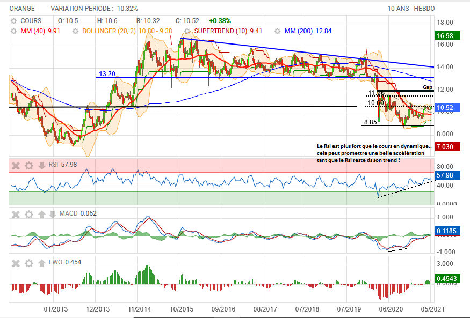Image resolution: width=470 pixels, height=318 pixels.
Task: Click the VARIATION PERIODE -10.32% text
Action: tap(94, 9)
